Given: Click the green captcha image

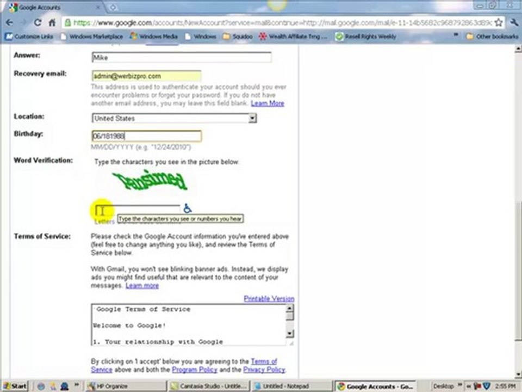Looking at the screenshot, I should (x=150, y=180).
